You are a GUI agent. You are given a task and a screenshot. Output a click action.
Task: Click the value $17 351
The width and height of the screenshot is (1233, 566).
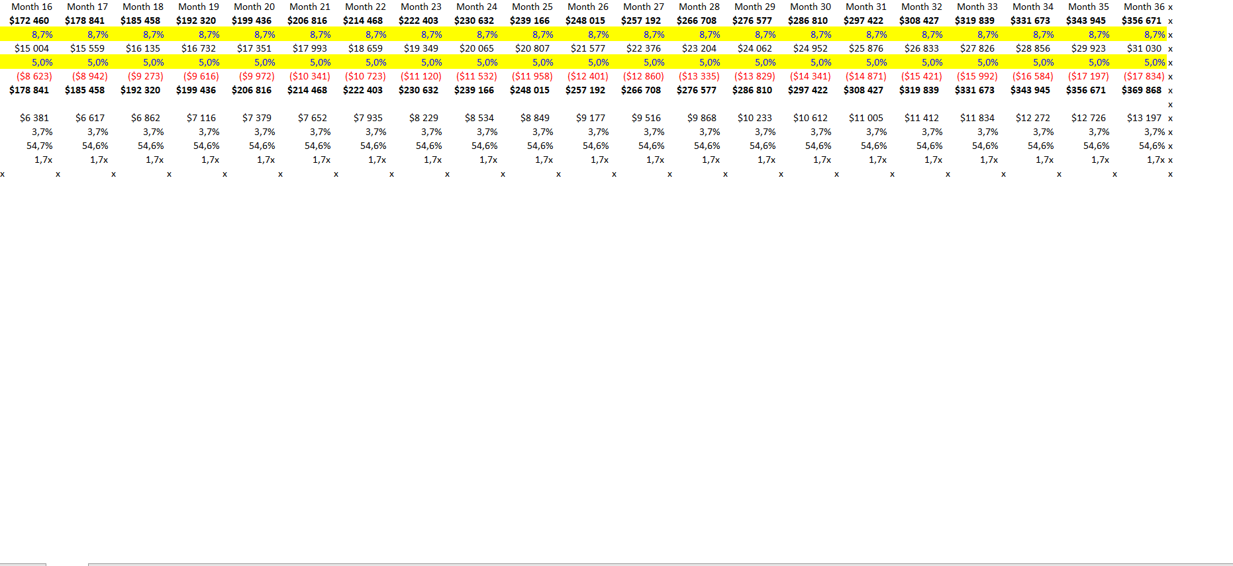[x=254, y=48]
